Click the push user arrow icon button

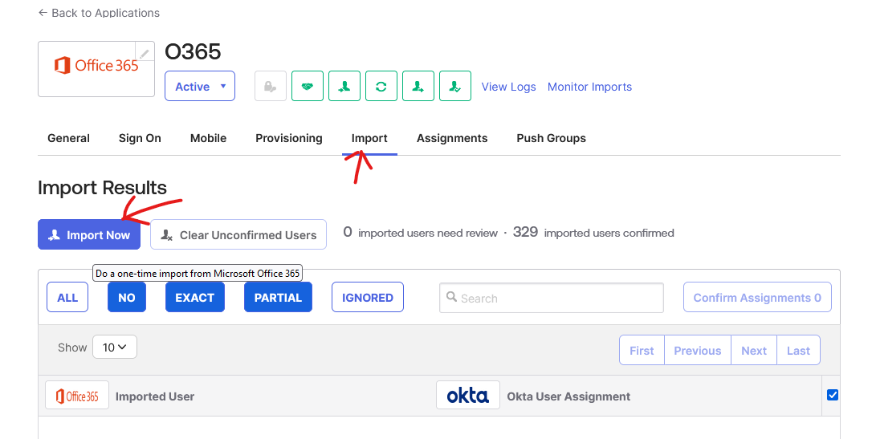coord(418,86)
